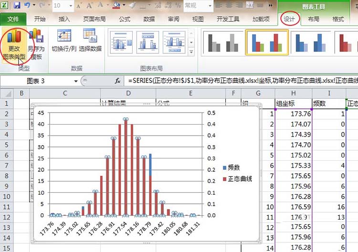
Task: Switch to the 公式 ribbon tab
Action: tap(125, 19)
